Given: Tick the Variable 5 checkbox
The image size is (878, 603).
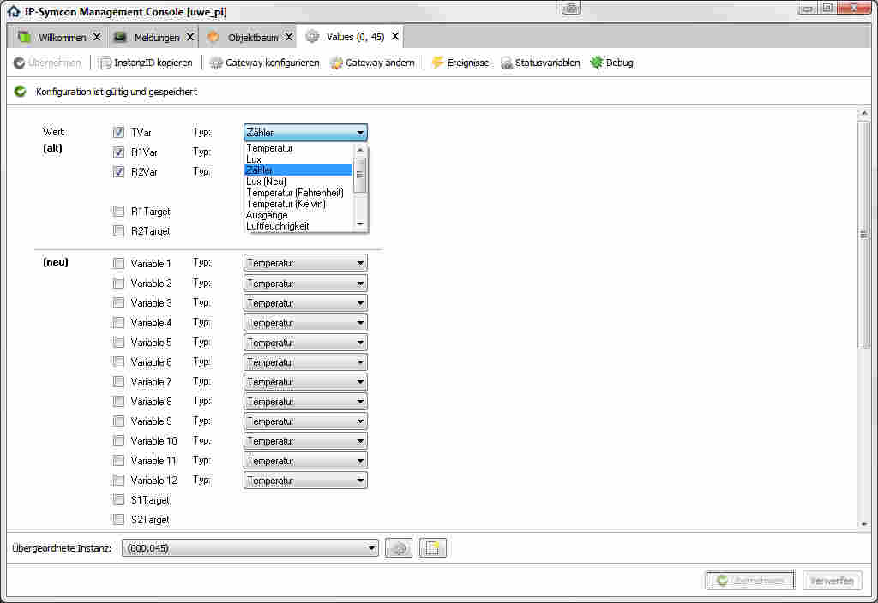Looking at the screenshot, I should point(119,343).
